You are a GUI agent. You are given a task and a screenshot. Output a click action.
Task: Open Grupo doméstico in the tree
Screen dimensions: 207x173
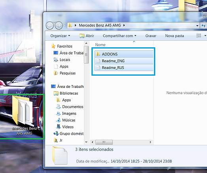tap(68, 134)
